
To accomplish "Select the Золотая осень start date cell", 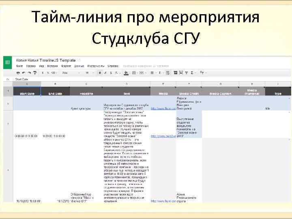I will click(27, 124).
